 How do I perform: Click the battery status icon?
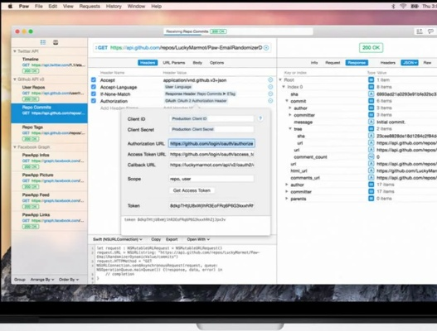[415, 6]
